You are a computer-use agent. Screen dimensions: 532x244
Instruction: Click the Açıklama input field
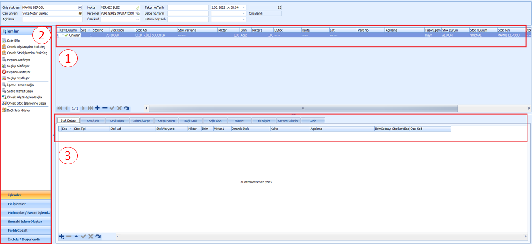52,19
